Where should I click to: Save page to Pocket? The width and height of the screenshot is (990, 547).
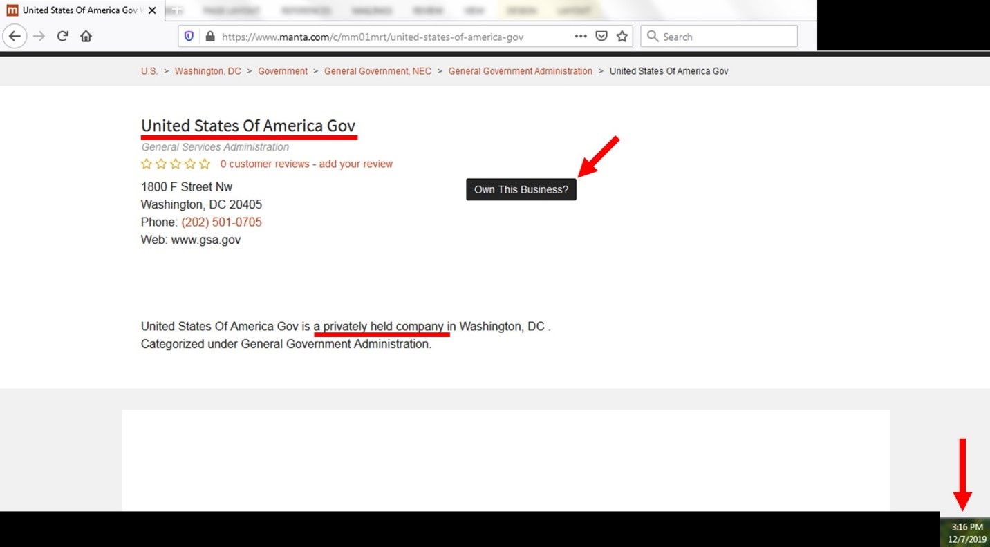point(601,37)
